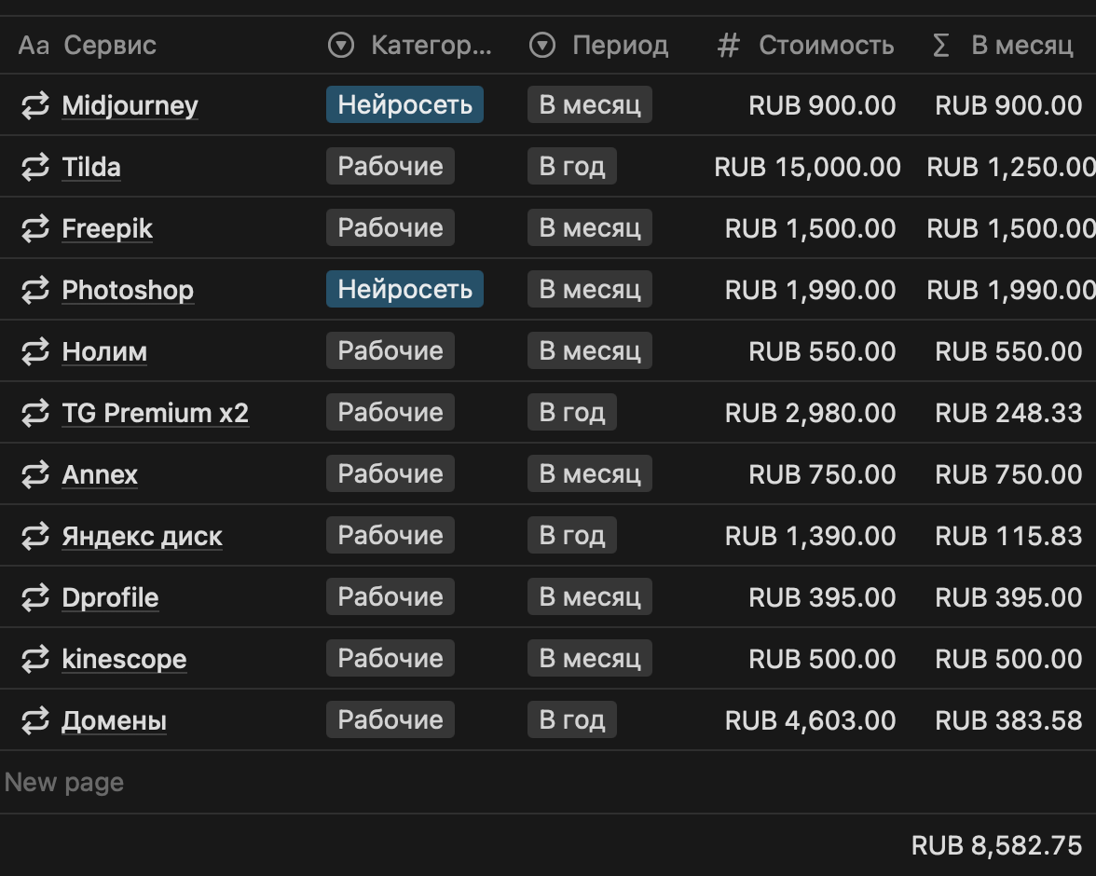The image size is (1096, 876).
Task: Click the recurring icon beside Яндекс диск
Action: click(35, 536)
